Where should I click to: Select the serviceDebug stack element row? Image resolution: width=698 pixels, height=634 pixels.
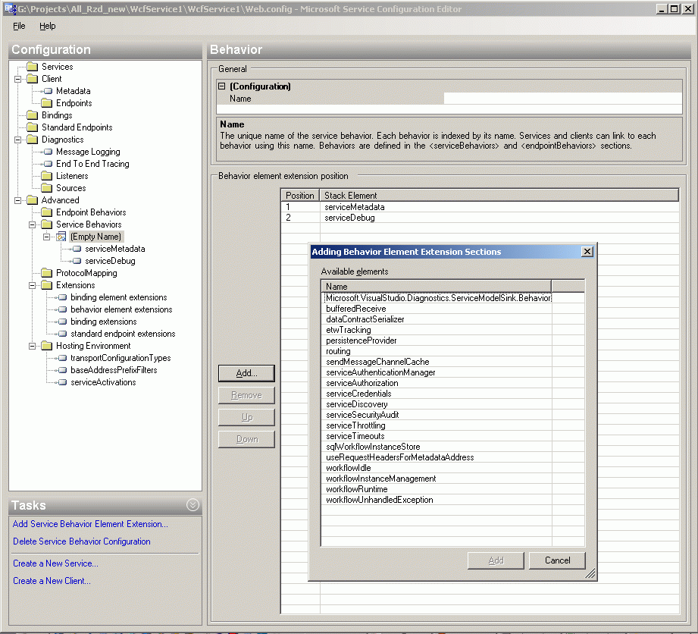(x=480, y=218)
